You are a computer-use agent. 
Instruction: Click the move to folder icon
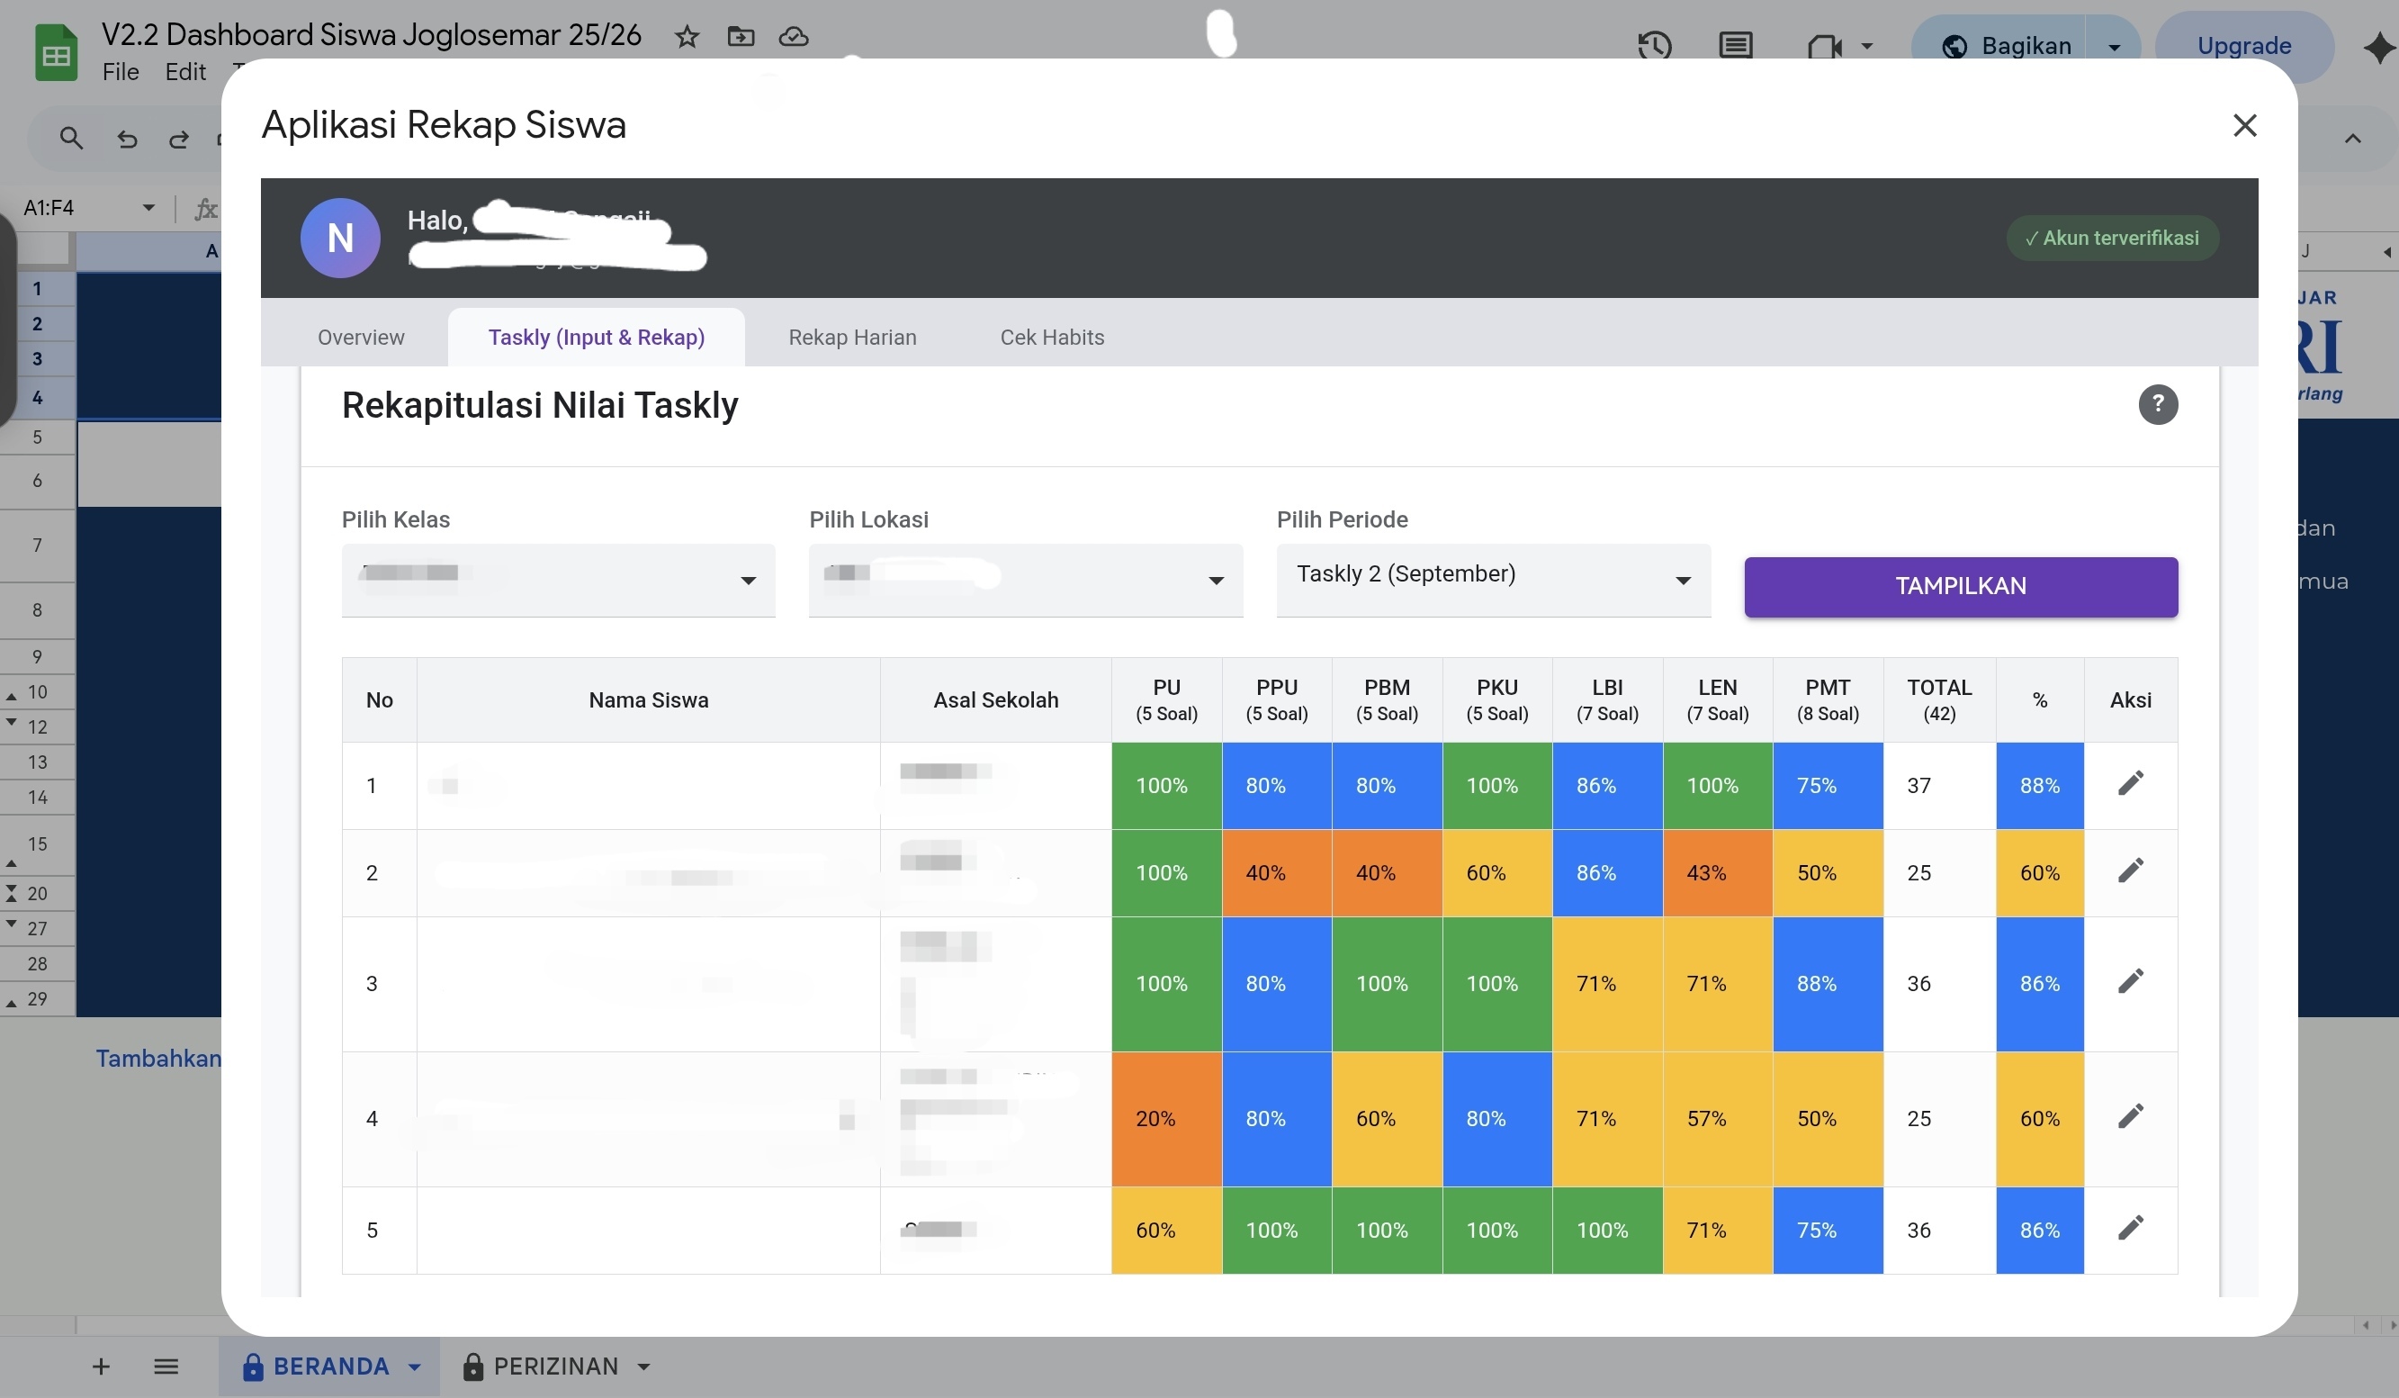741,37
